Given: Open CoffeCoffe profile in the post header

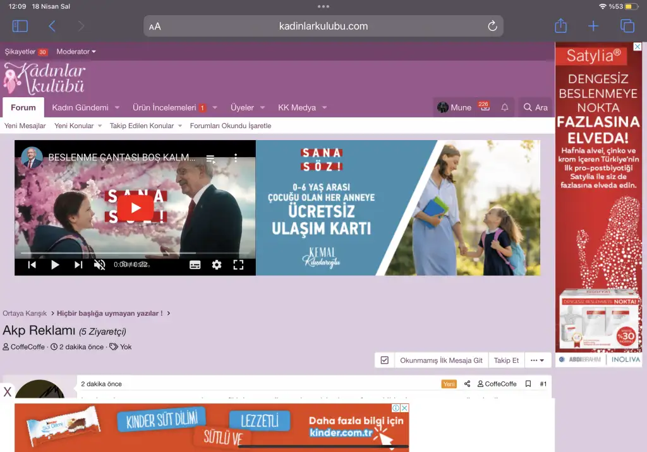Looking at the screenshot, I should [x=497, y=384].
